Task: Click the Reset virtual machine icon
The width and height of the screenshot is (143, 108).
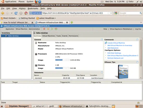Action: 56,29
